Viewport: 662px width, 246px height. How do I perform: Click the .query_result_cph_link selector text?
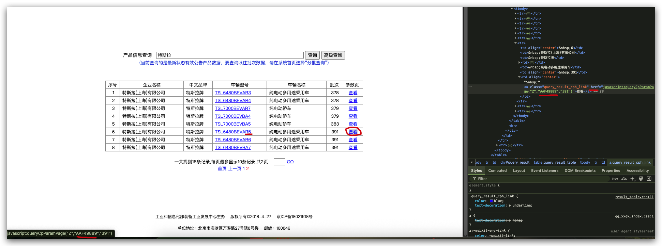[492, 196]
